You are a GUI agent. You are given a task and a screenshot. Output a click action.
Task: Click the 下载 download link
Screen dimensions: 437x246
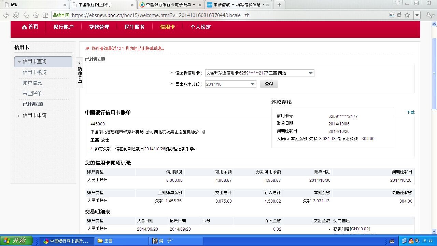[410, 112]
